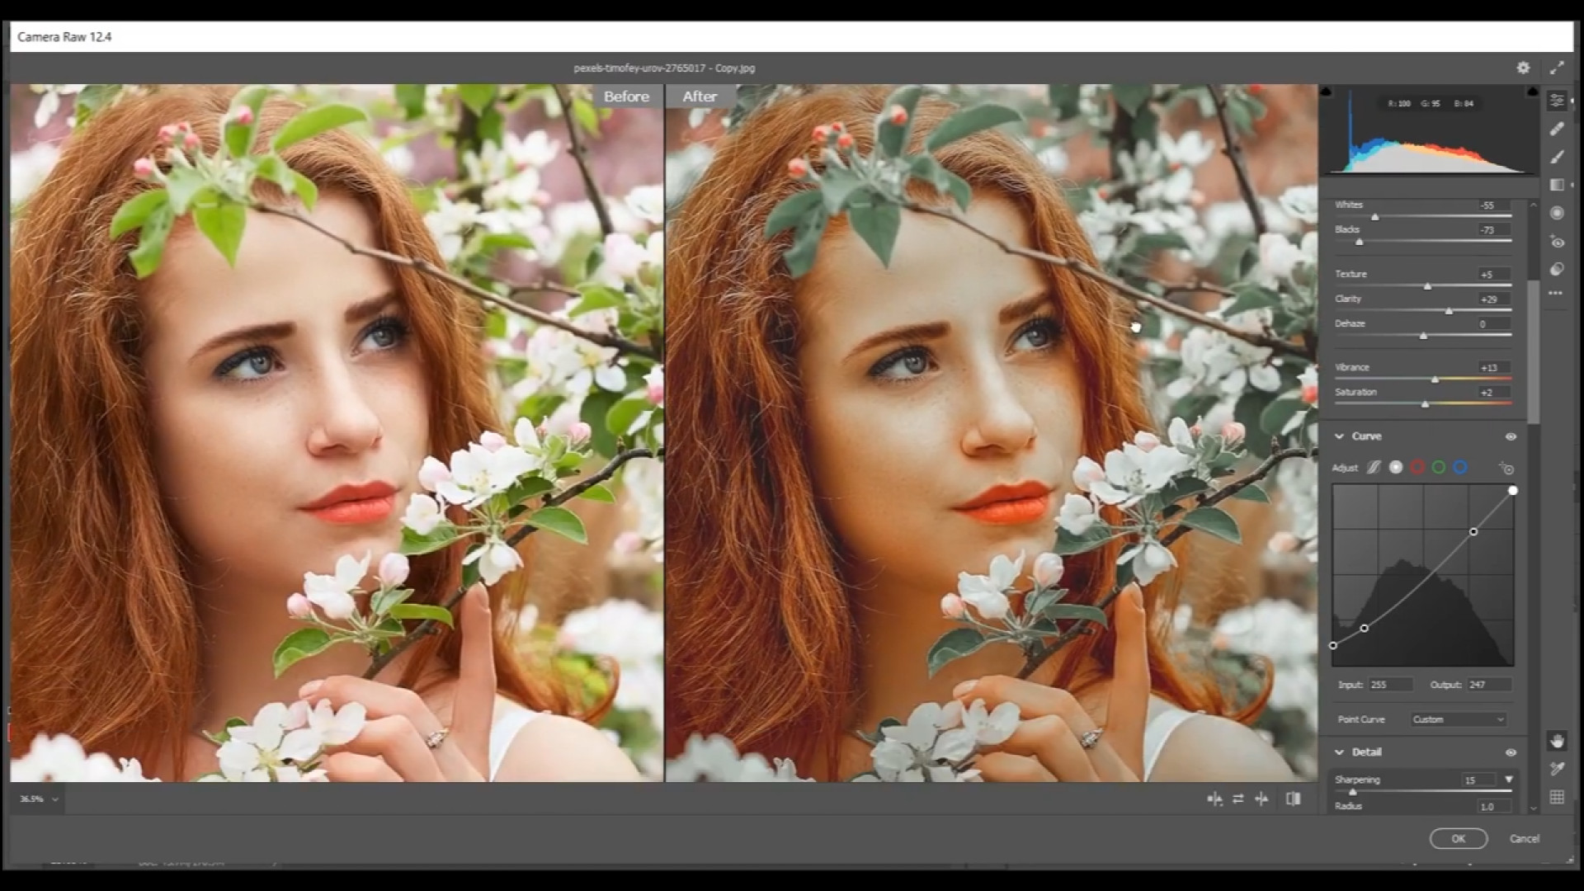The width and height of the screenshot is (1584, 891).
Task: Select the red channel curve
Action: [1417, 468]
